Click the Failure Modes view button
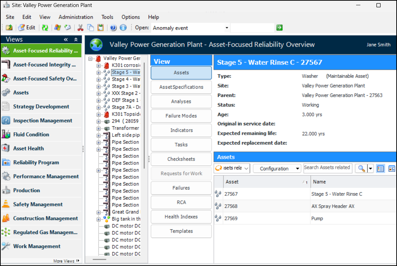Viewport: 397px width, 266px height. [181, 116]
